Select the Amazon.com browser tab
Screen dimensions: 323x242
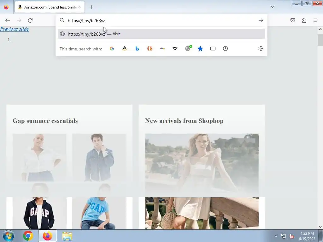[x=50, y=7]
